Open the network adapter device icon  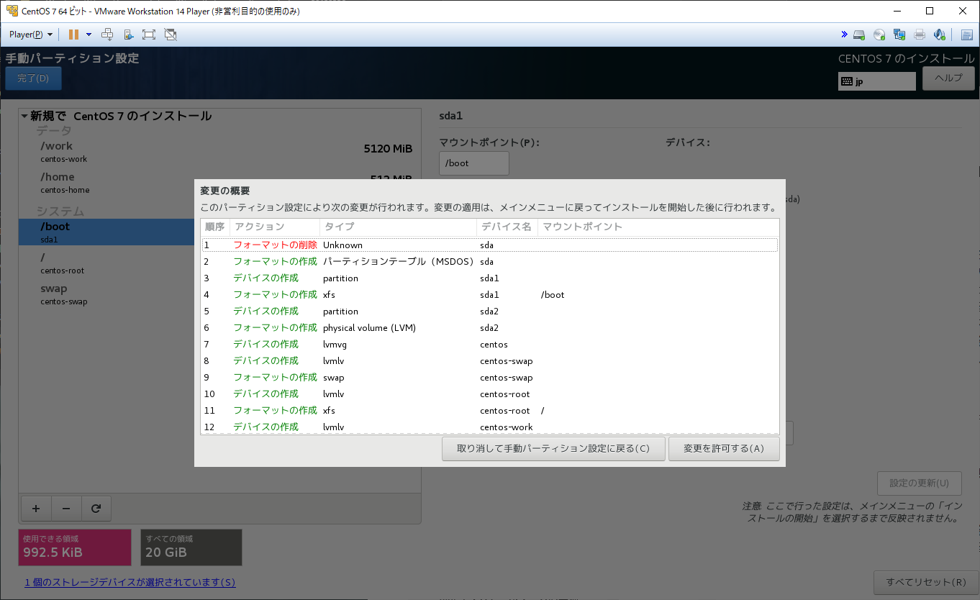899,35
